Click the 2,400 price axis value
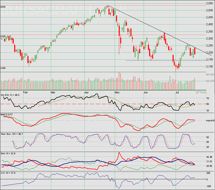Image resolution: width=215 pixels, height=190 pixels. pyautogui.click(x=210, y=24)
